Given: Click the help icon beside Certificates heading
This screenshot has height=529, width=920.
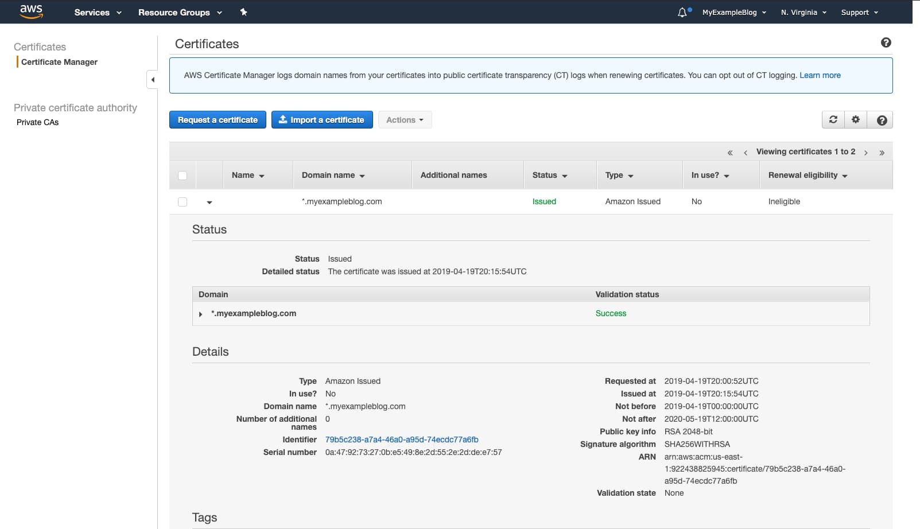Looking at the screenshot, I should 886,42.
